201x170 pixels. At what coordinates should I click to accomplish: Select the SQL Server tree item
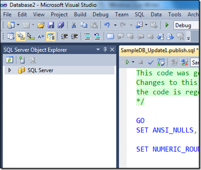point(59,70)
